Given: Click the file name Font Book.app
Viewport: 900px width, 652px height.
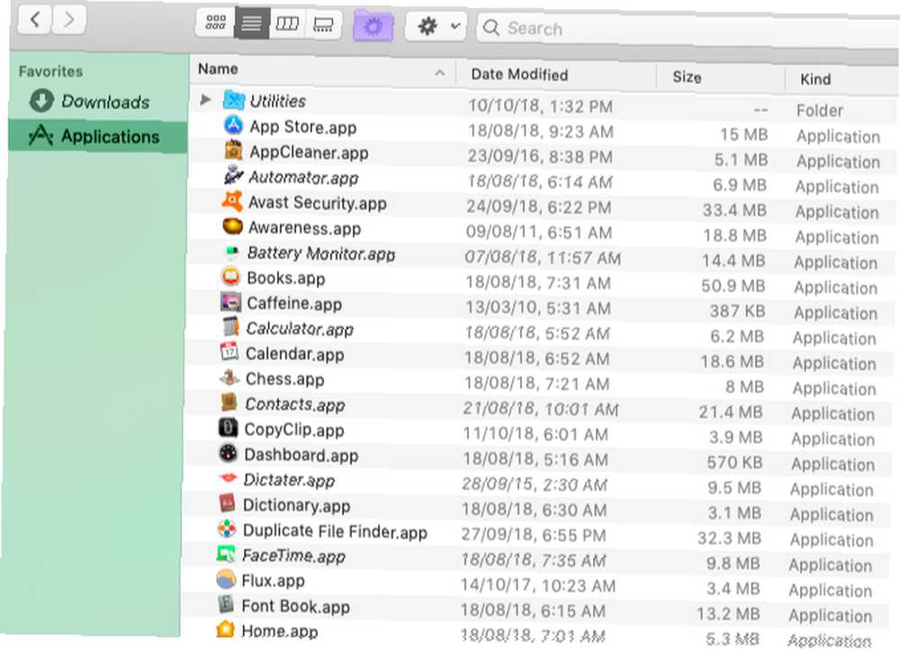Looking at the screenshot, I should (295, 606).
